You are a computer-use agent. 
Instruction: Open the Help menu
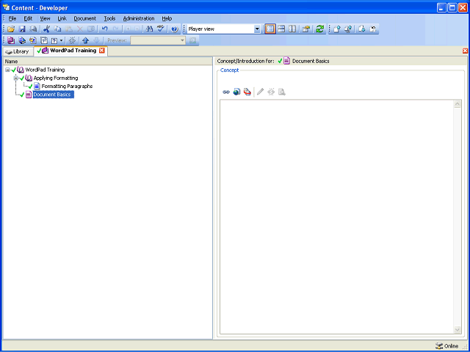point(167,18)
